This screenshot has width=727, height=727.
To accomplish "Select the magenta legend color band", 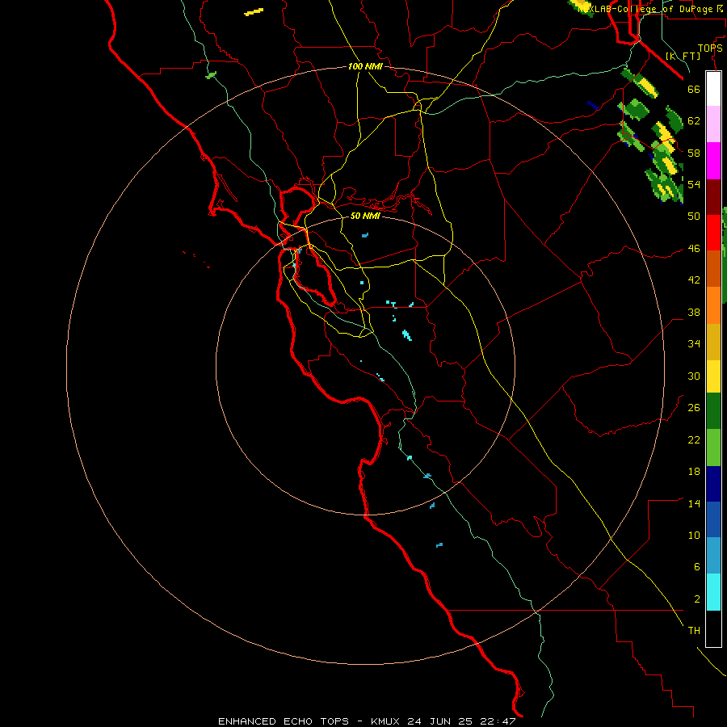I will point(713,161).
